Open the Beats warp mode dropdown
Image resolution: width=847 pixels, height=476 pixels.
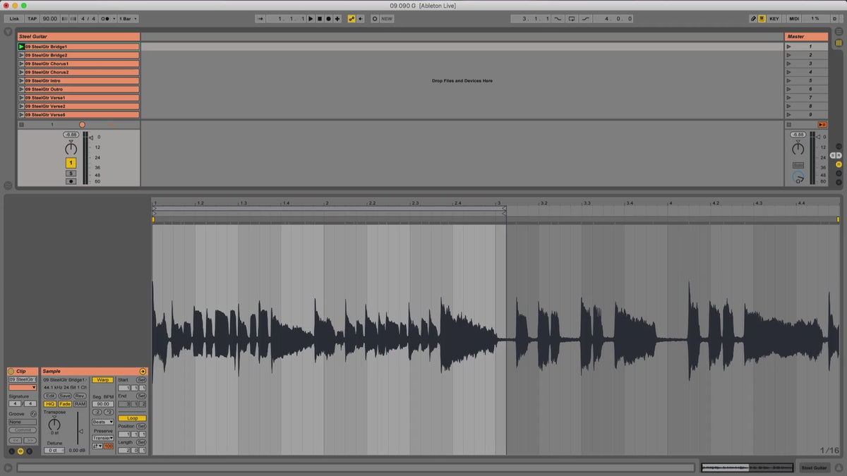[102, 422]
